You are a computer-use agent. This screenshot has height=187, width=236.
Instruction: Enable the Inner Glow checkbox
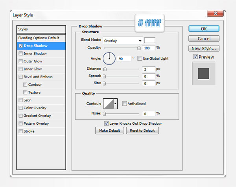pos(20,69)
